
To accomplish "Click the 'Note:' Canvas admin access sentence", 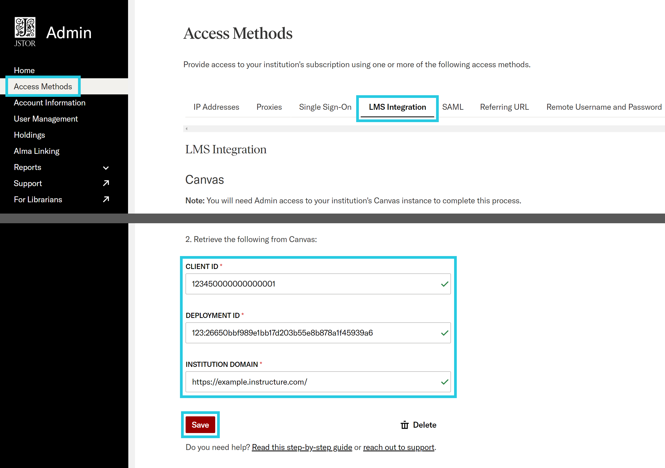I will click(x=353, y=200).
